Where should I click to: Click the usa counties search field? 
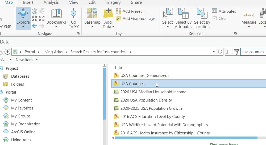[x=253, y=52]
